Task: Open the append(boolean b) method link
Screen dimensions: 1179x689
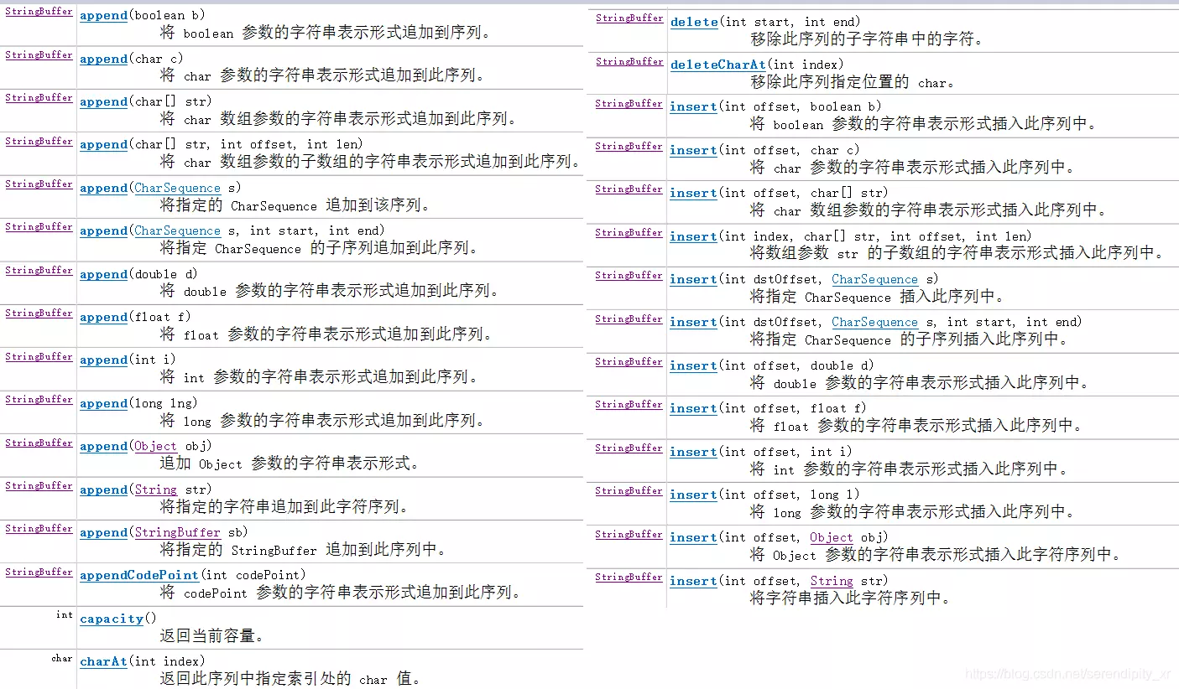Action: coord(103,16)
